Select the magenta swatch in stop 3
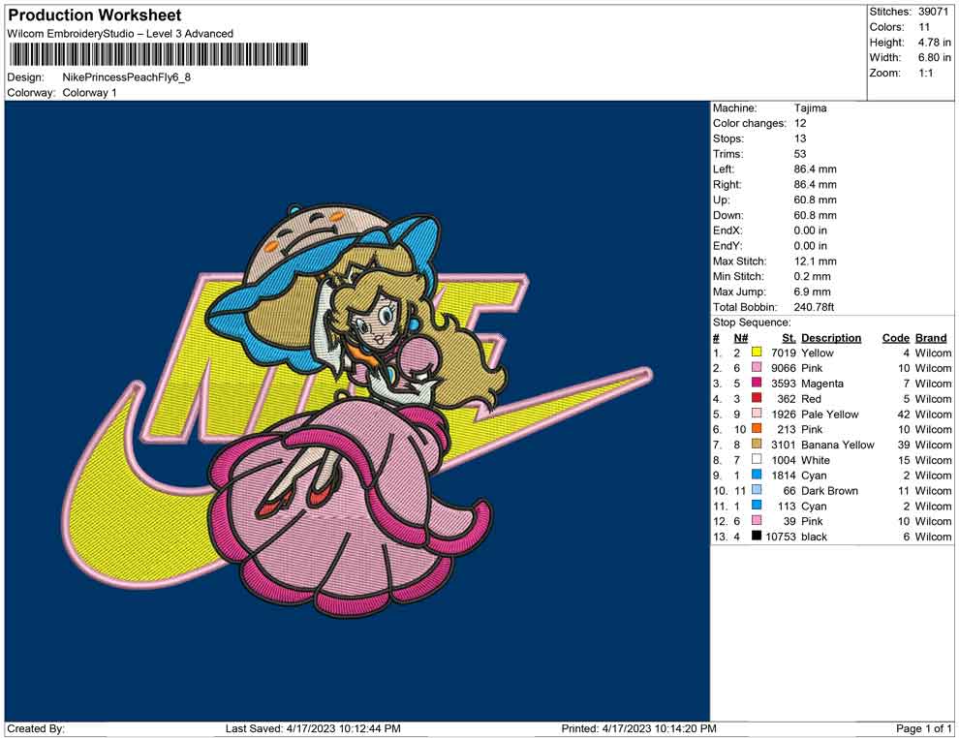The image size is (959, 738). (757, 383)
